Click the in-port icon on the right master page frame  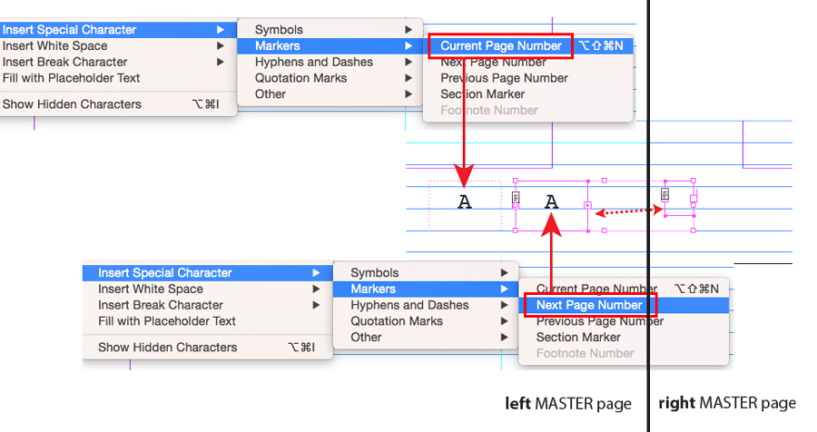(x=664, y=194)
